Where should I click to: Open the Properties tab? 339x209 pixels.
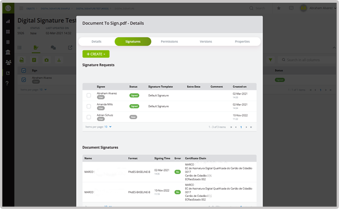coord(242,42)
